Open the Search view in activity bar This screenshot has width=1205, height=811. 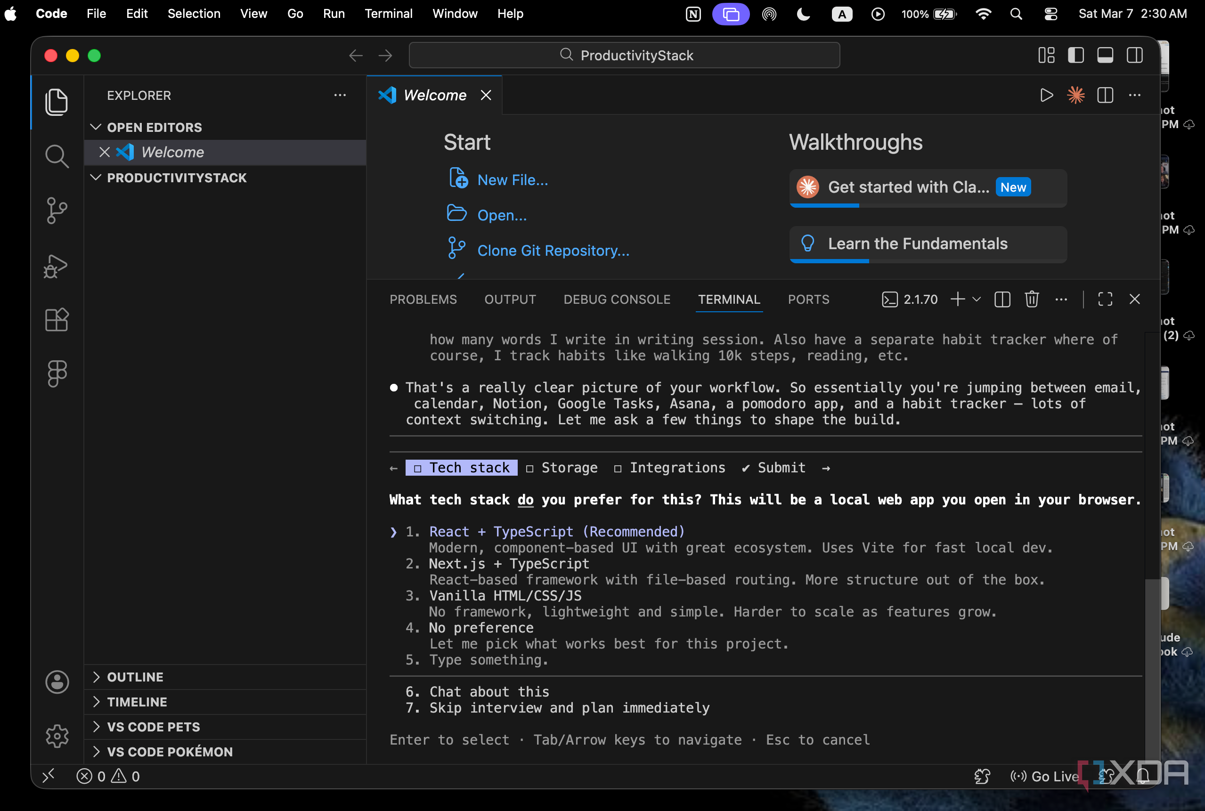point(57,156)
